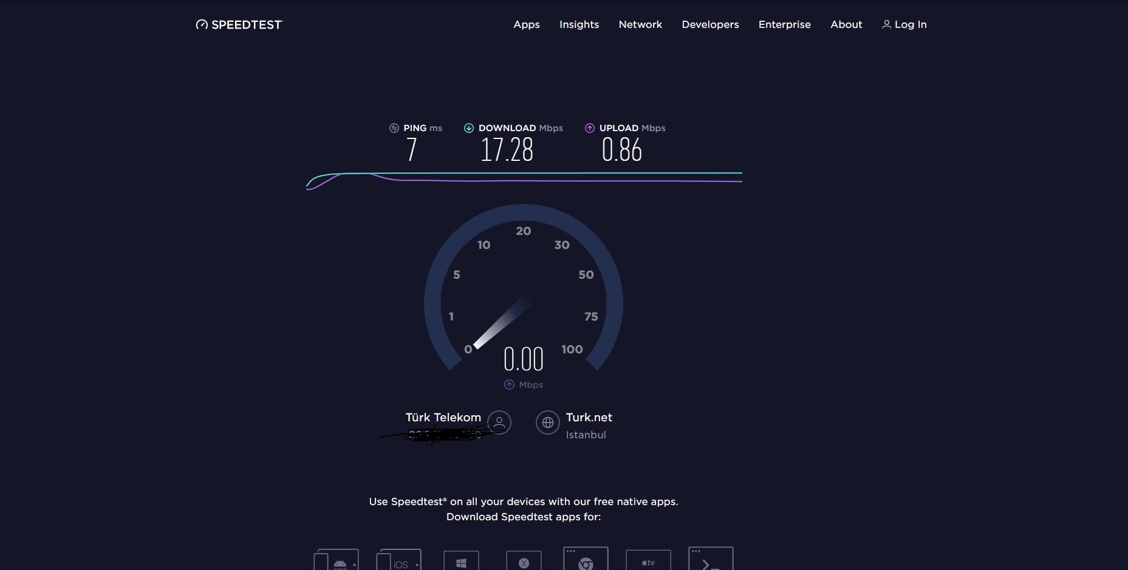Open the Enterprise menu
The width and height of the screenshot is (1128, 570).
pyautogui.click(x=784, y=24)
